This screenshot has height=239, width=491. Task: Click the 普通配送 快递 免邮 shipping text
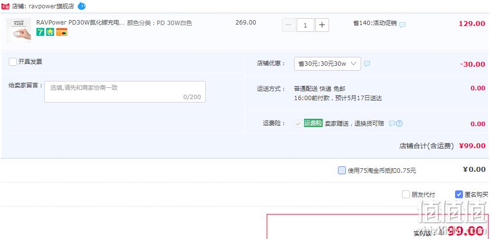pyautogui.click(x=320, y=89)
